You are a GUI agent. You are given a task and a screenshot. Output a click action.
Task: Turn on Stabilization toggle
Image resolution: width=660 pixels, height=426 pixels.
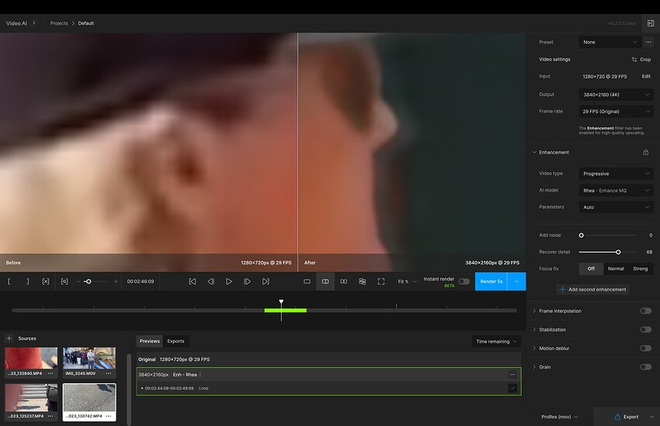(644, 330)
